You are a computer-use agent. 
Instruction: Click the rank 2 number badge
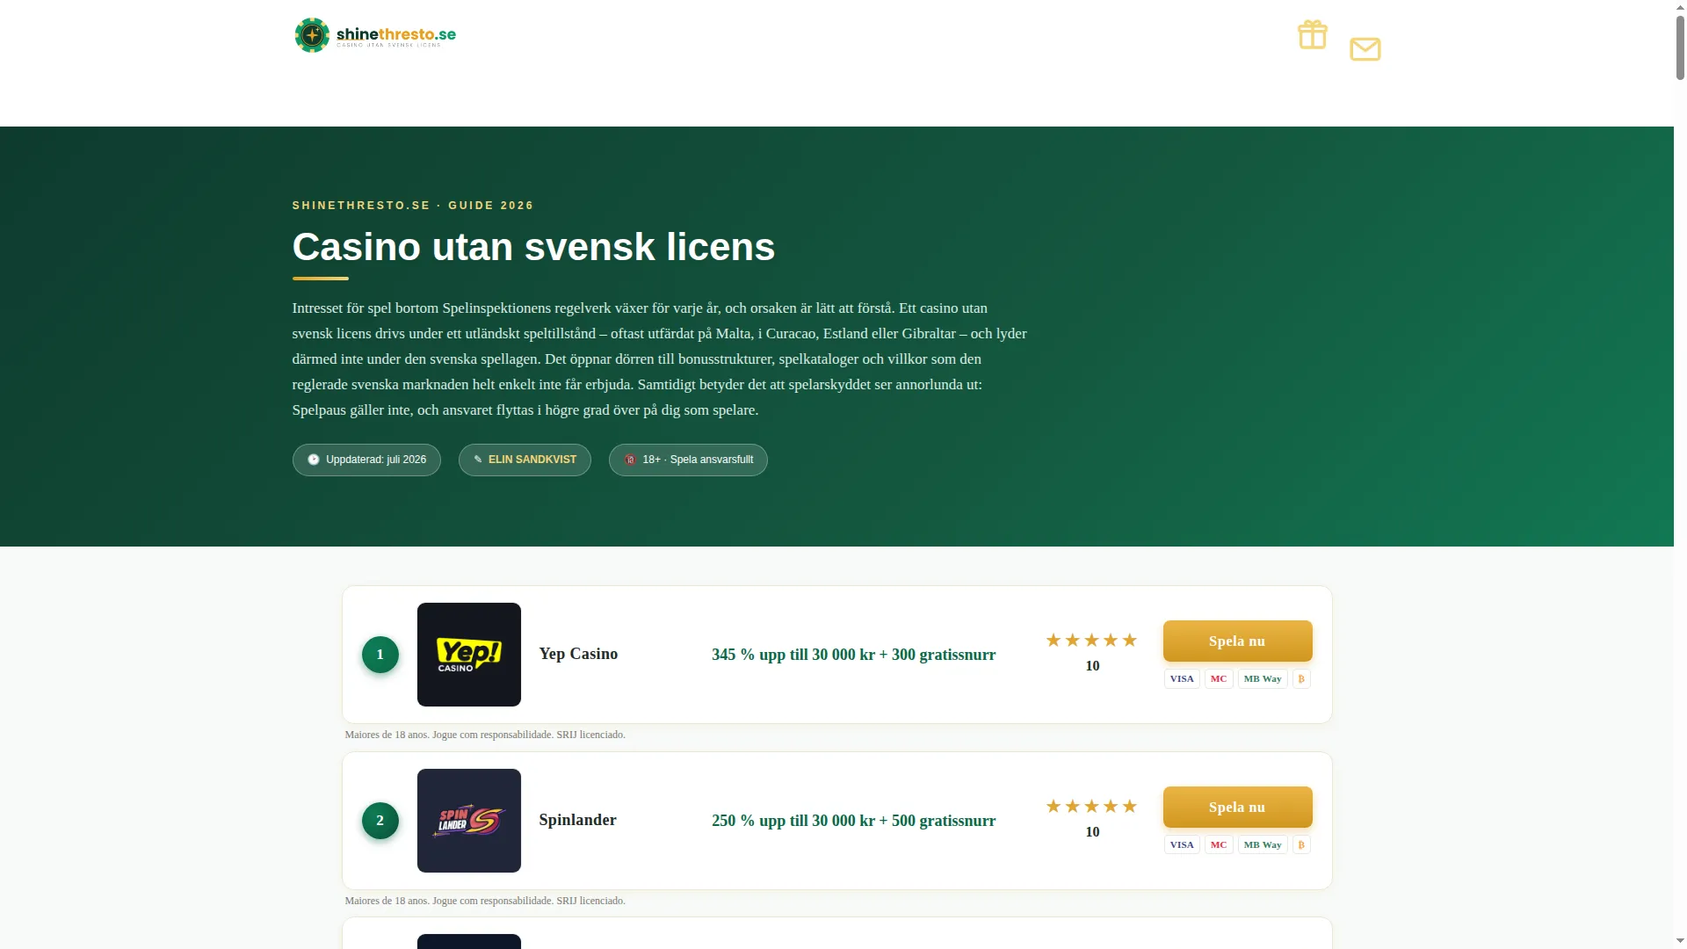(x=380, y=821)
